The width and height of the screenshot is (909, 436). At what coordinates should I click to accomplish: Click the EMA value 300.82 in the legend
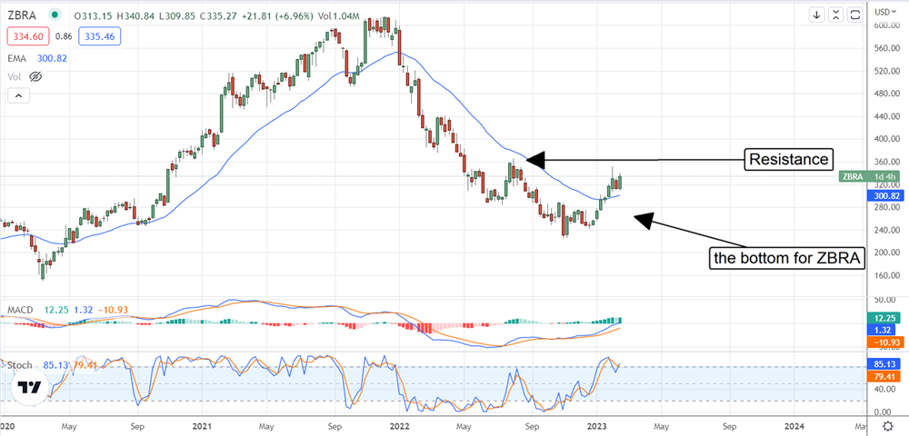click(x=50, y=58)
